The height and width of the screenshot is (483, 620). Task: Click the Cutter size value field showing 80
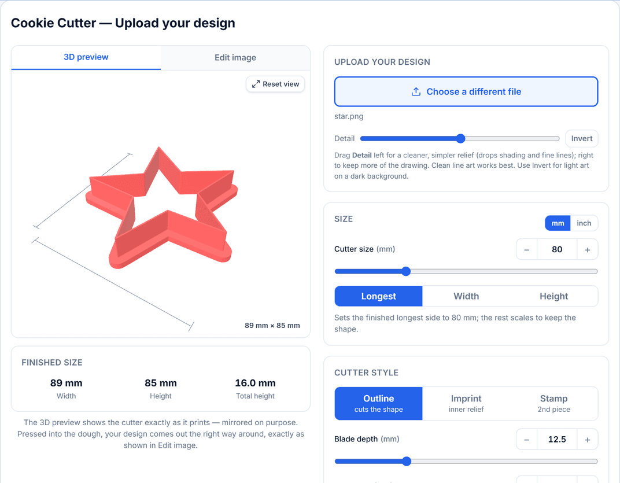click(x=557, y=250)
